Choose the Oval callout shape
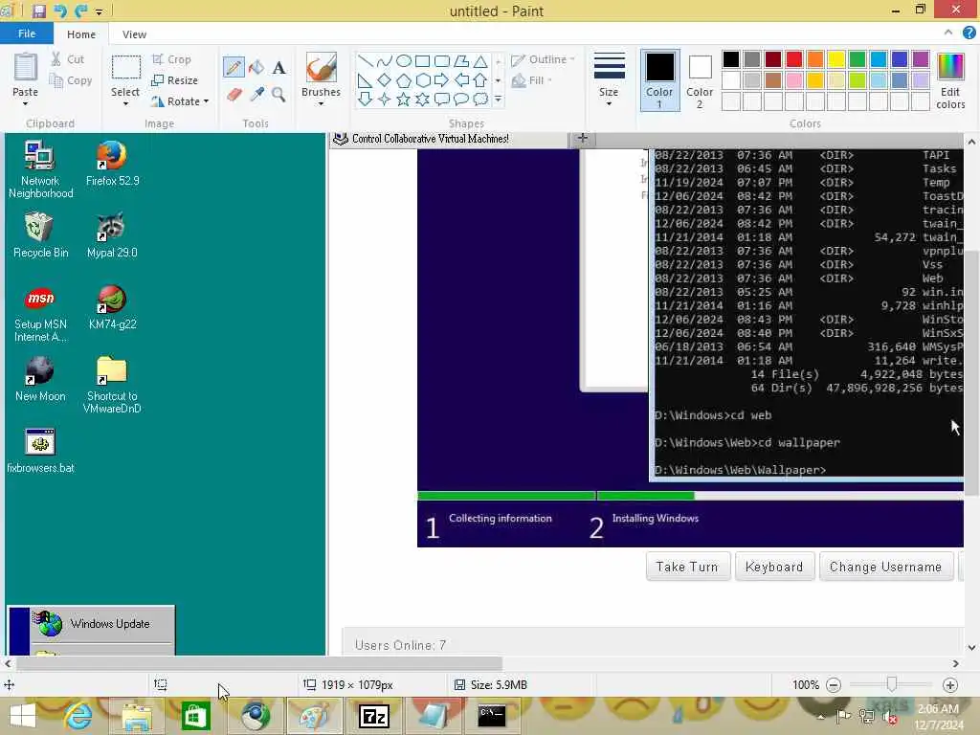The height and width of the screenshot is (735, 980). 460,99
